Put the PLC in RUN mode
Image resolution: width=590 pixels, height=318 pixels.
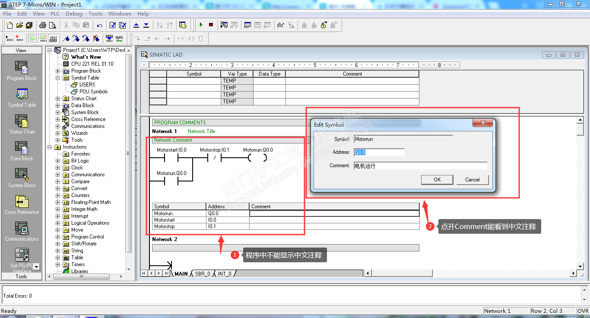[x=201, y=25]
